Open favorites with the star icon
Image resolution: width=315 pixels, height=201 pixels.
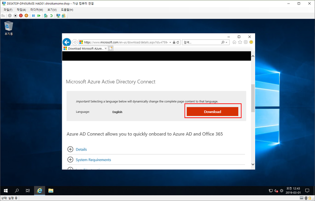[240, 42]
